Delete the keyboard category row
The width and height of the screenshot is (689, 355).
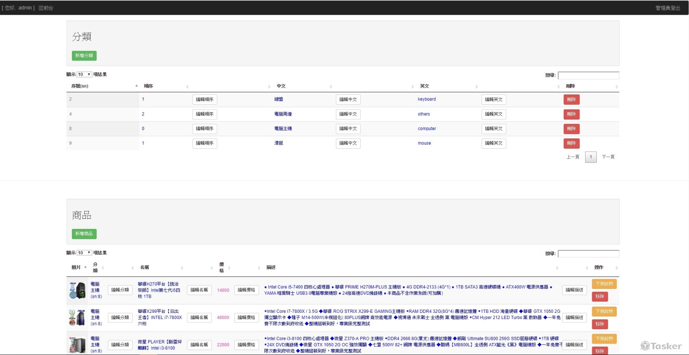[571, 100]
